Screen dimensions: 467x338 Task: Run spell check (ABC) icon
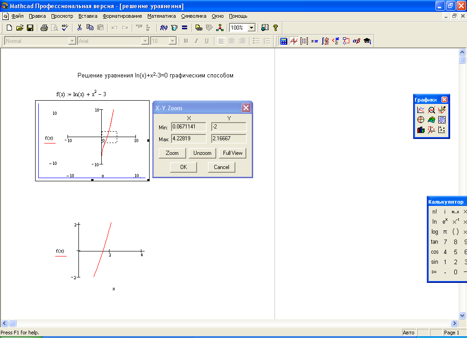click(65, 28)
